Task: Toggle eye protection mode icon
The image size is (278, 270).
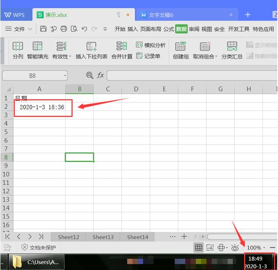Action: tap(235, 247)
